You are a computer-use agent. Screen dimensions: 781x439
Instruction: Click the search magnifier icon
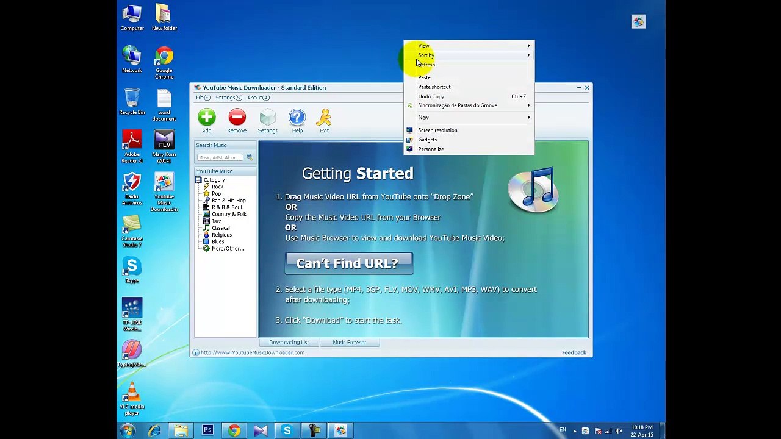(x=249, y=157)
